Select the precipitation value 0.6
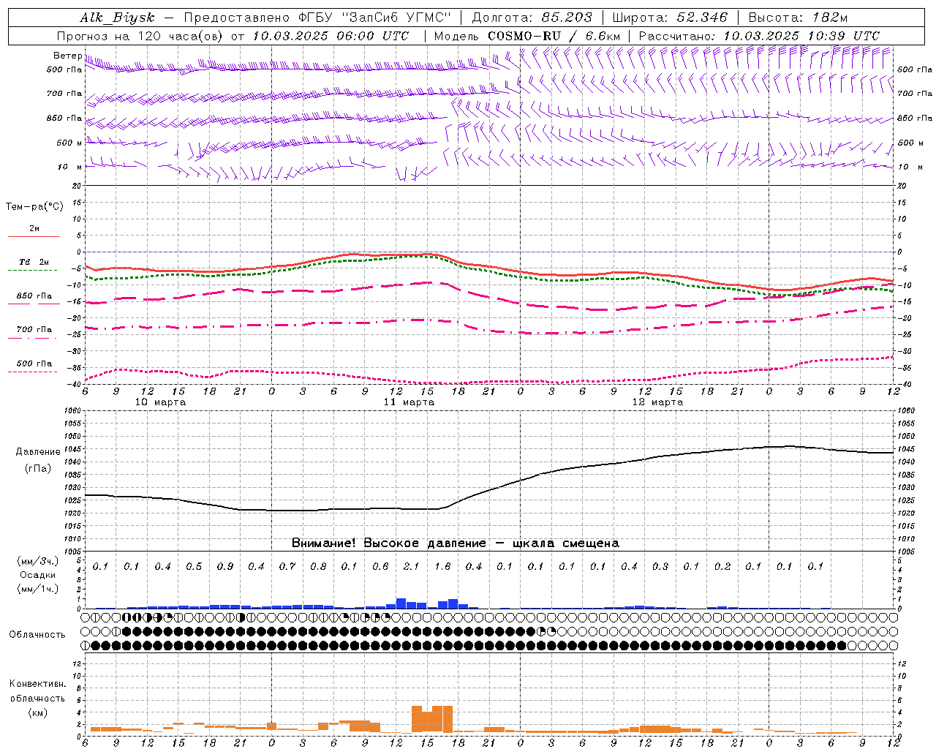The image size is (936, 749). (380, 566)
